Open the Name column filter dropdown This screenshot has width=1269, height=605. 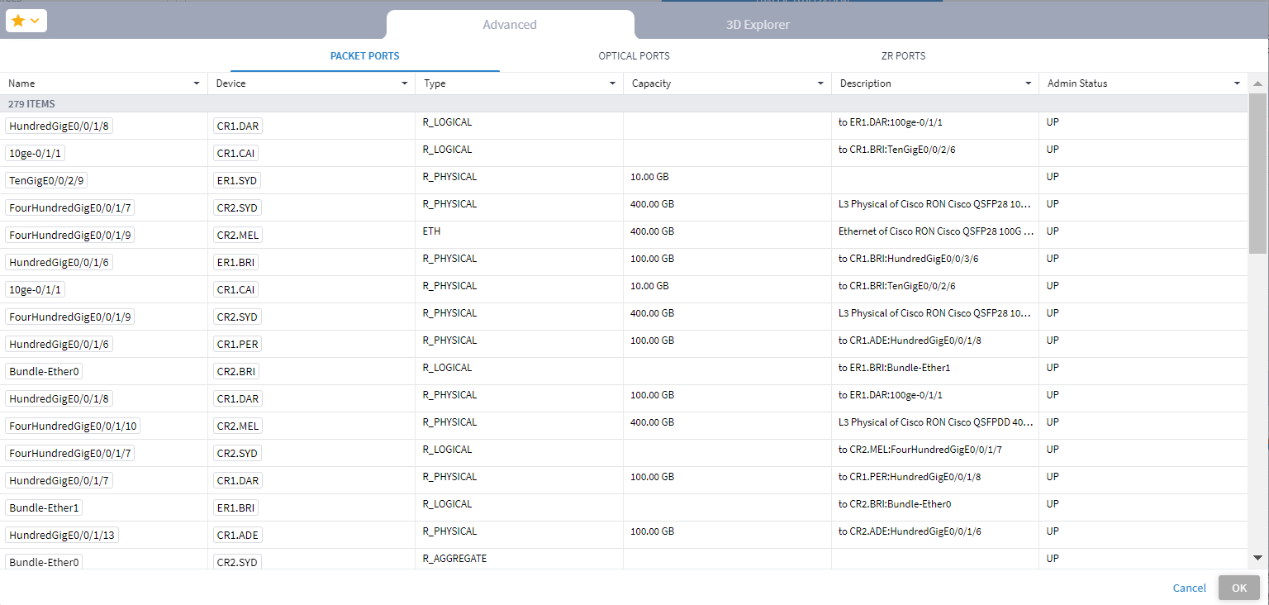pyautogui.click(x=197, y=83)
